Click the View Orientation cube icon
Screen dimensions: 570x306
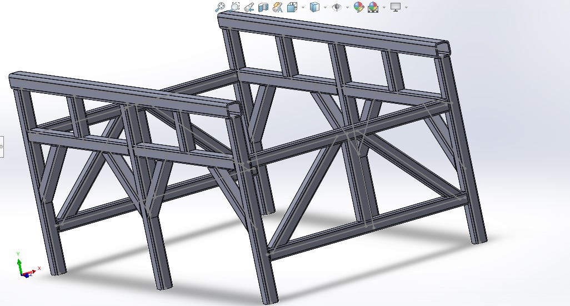(x=292, y=7)
